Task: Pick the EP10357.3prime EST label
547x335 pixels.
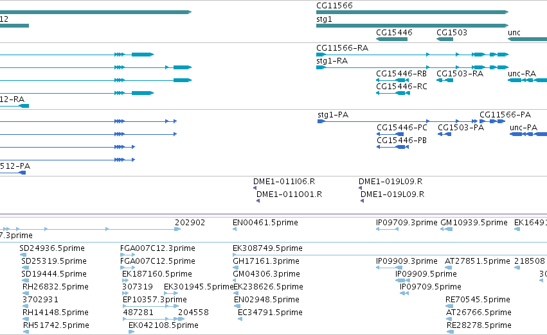Action: 154,300
